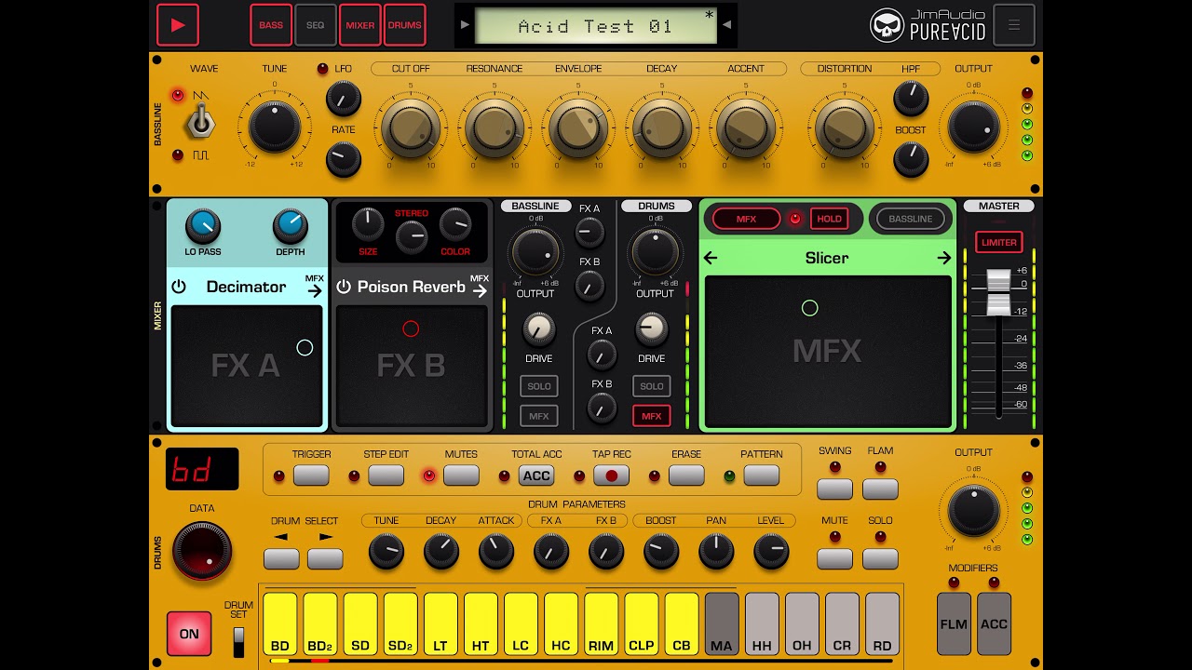This screenshot has height=670, width=1192.
Task: Toggle the master LIMITER button
Action: (x=999, y=242)
